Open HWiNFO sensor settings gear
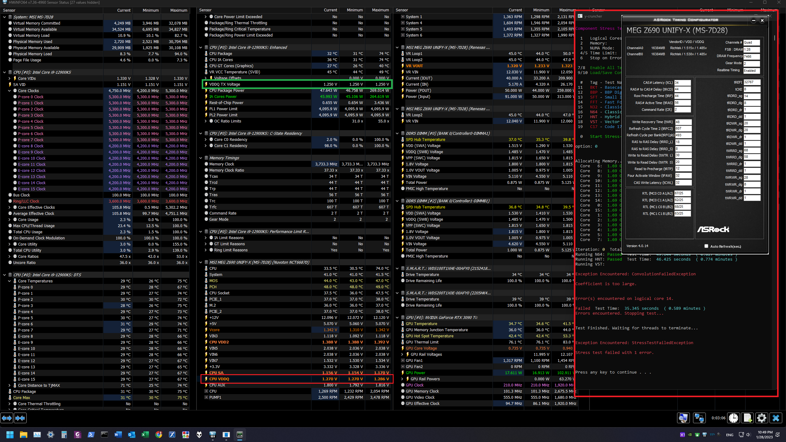 pyautogui.click(x=762, y=418)
